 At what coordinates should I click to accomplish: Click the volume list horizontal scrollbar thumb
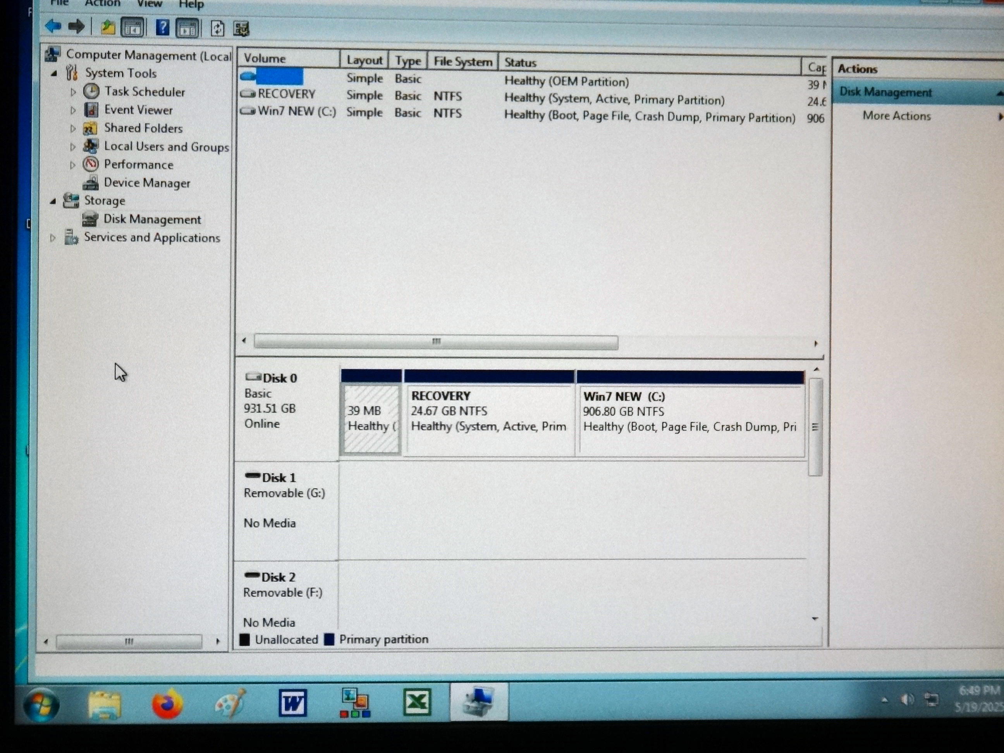click(436, 342)
